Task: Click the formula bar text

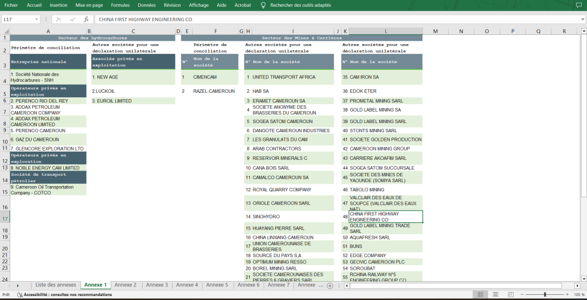Action: 146,19
